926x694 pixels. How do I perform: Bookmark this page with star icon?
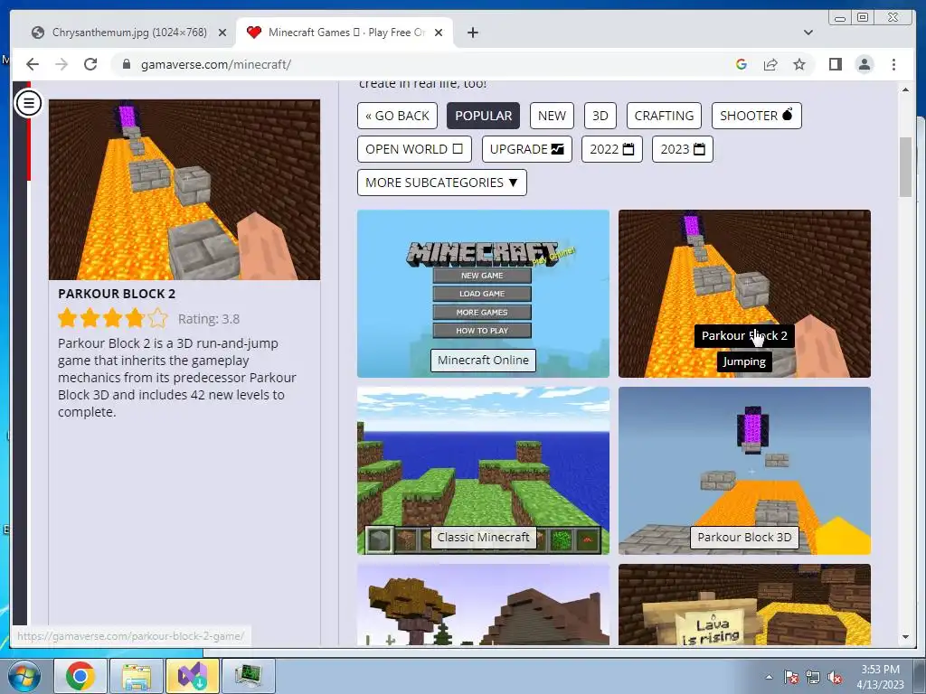click(799, 64)
